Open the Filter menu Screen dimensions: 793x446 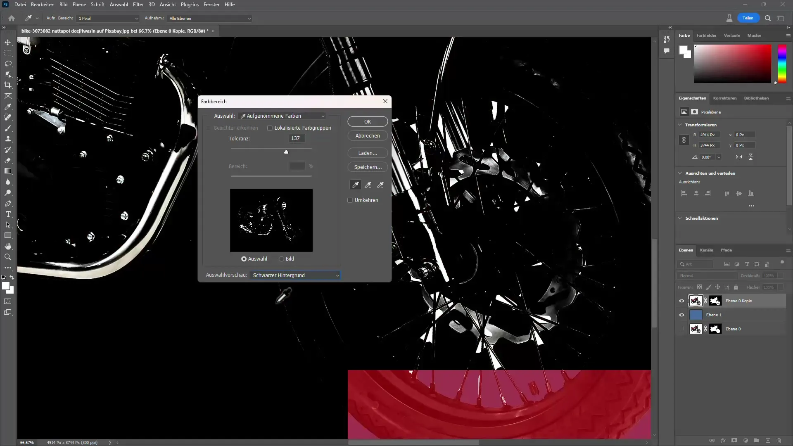coord(138,5)
